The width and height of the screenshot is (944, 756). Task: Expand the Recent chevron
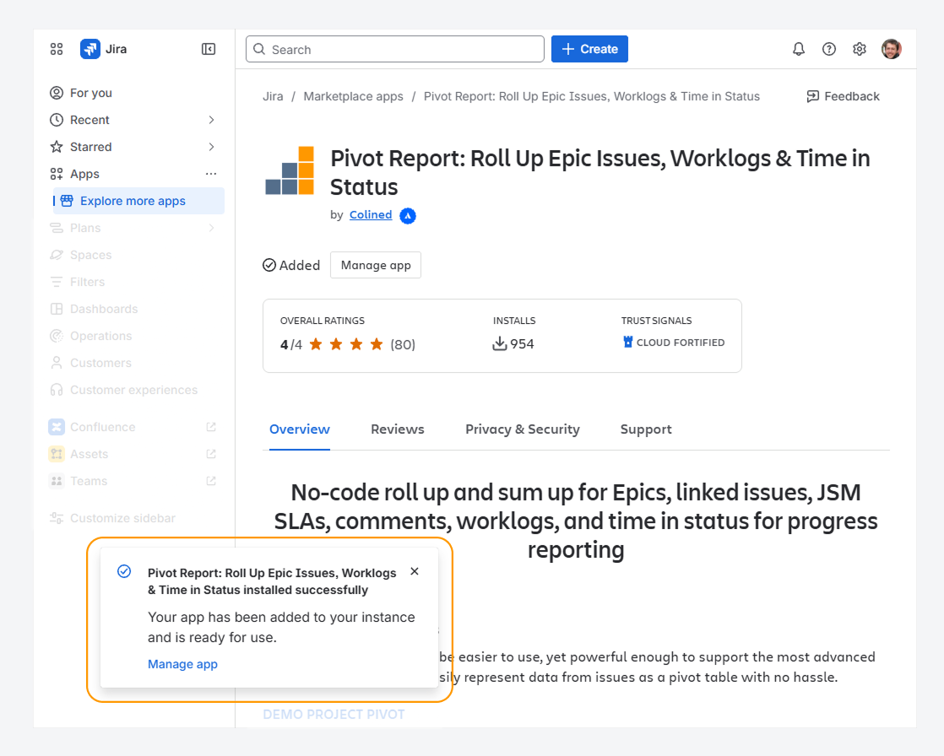tap(211, 120)
